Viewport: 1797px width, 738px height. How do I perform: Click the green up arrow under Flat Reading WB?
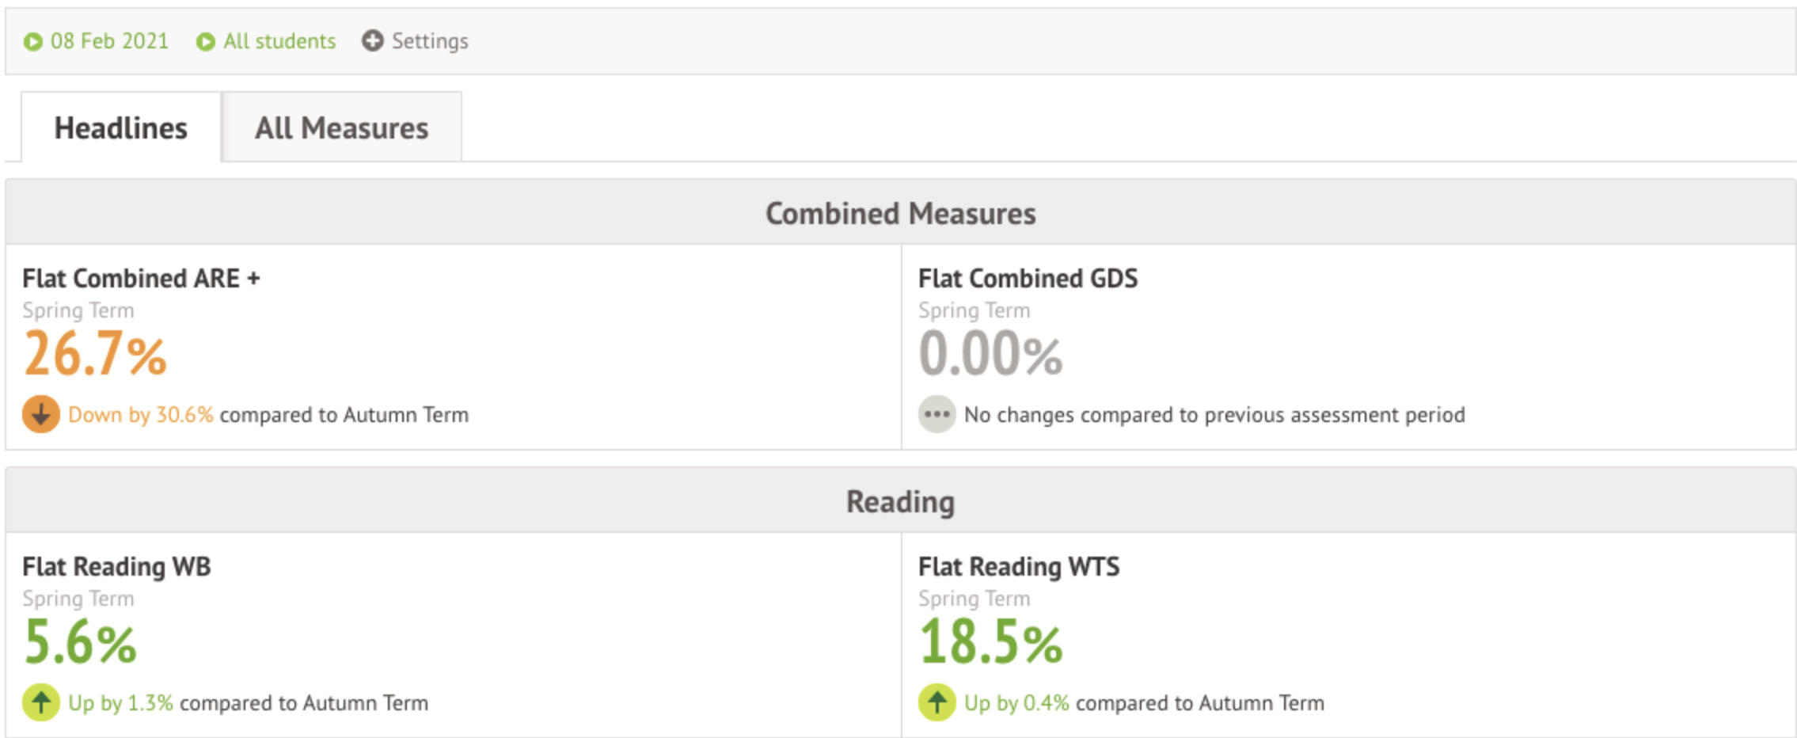(x=41, y=702)
